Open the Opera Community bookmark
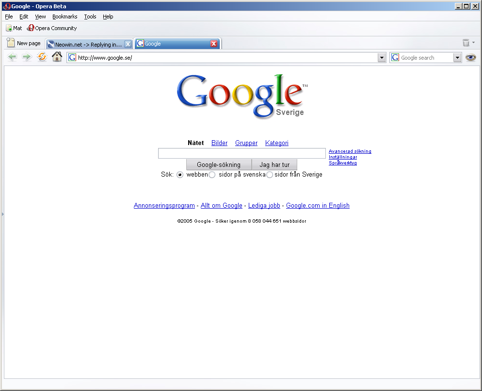 [51, 28]
